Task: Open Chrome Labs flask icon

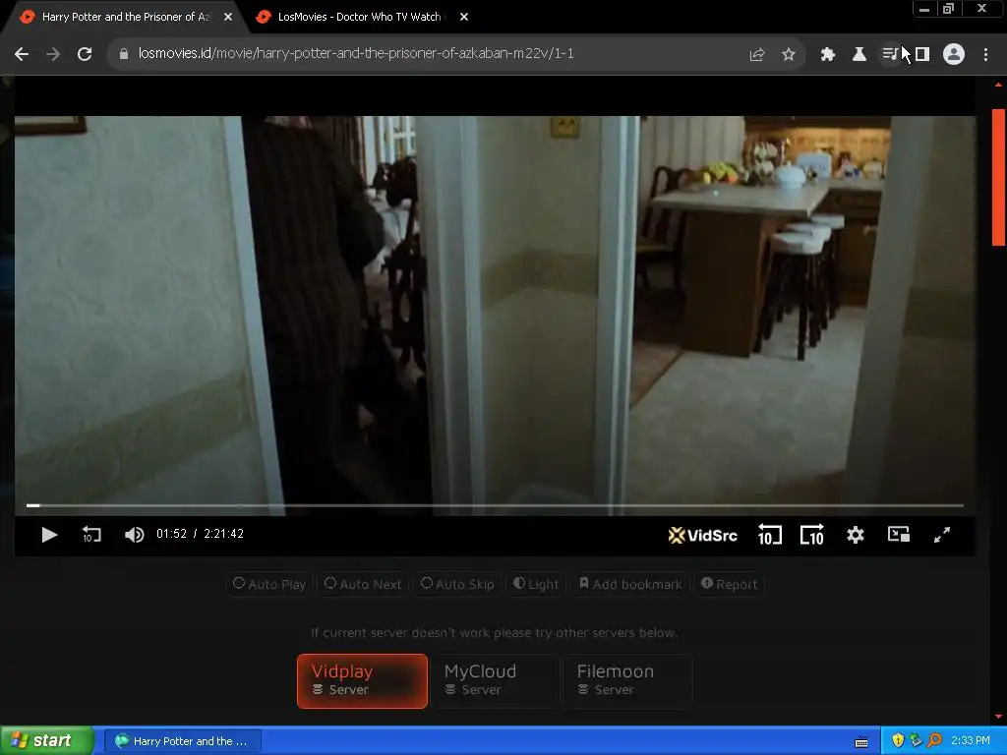Action: [x=859, y=55]
